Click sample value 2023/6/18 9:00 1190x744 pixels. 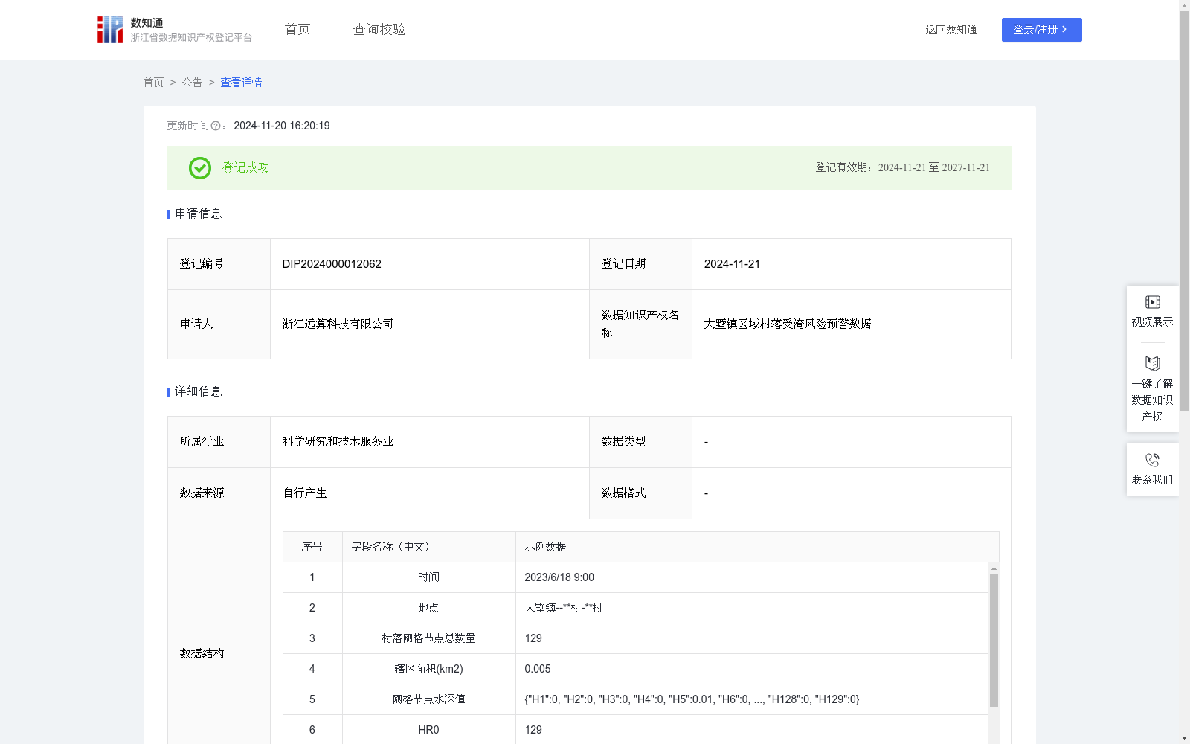(559, 577)
